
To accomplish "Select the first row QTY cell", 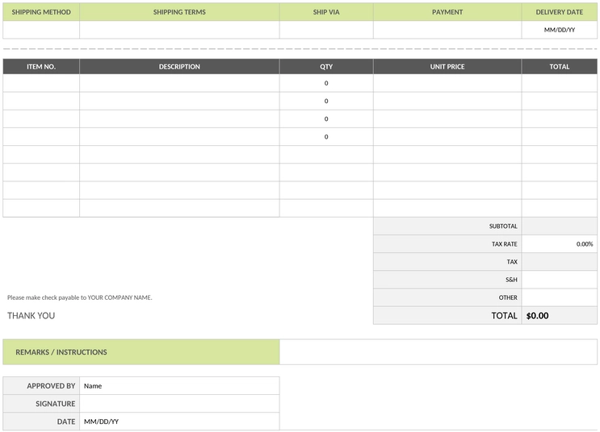I will pyautogui.click(x=326, y=83).
